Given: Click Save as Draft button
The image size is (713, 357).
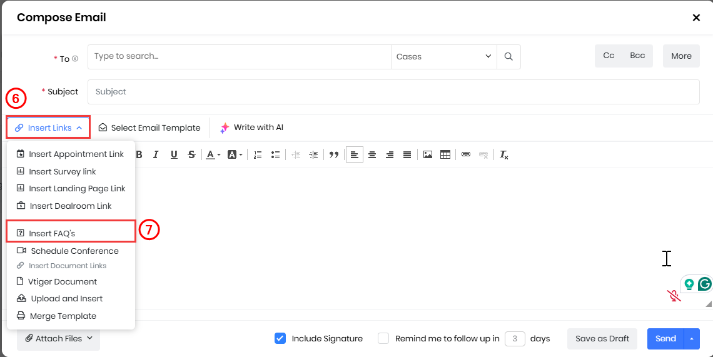Looking at the screenshot, I should pyautogui.click(x=602, y=338).
